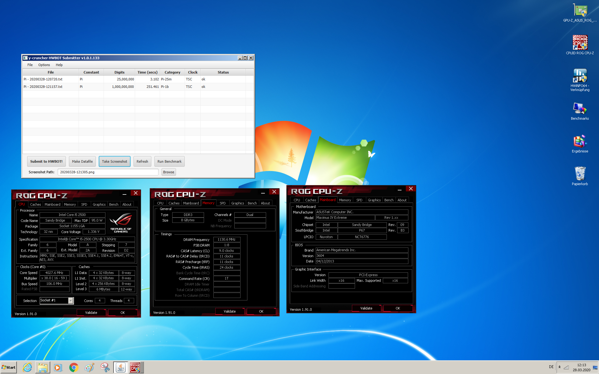Click the Republic of Gamers logo
The height and width of the screenshot is (374, 599).
click(121, 223)
